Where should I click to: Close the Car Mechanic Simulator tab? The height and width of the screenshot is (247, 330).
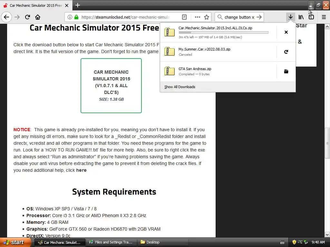(x=67, y=5)
